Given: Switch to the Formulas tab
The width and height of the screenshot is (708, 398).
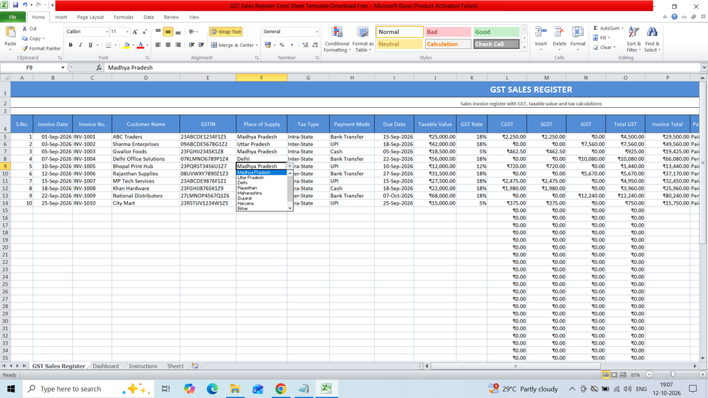Looking at the screenshot, I should [x=123, y=17].
